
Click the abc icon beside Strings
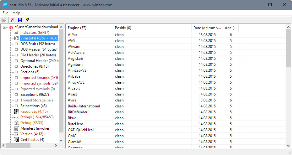pyautogui.click(x=16, y=117)
